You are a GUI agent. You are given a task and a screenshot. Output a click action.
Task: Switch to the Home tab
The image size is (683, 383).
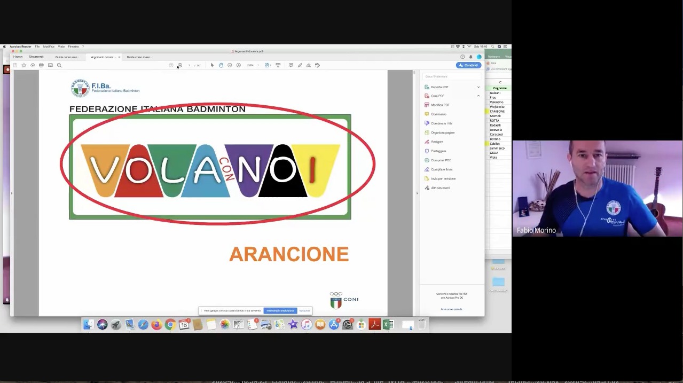(x=18, y=57)
